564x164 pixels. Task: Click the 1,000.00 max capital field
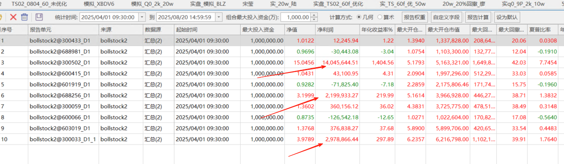pos(296,17)
